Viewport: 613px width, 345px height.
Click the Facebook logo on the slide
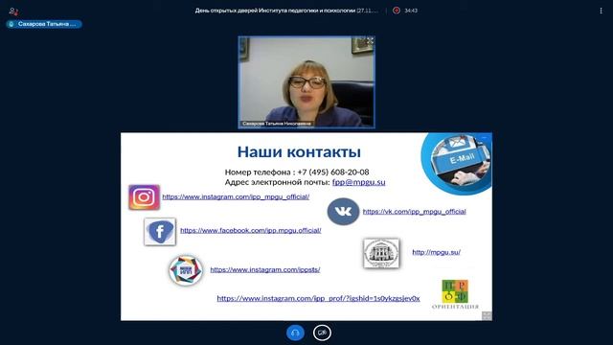[160, 232]
